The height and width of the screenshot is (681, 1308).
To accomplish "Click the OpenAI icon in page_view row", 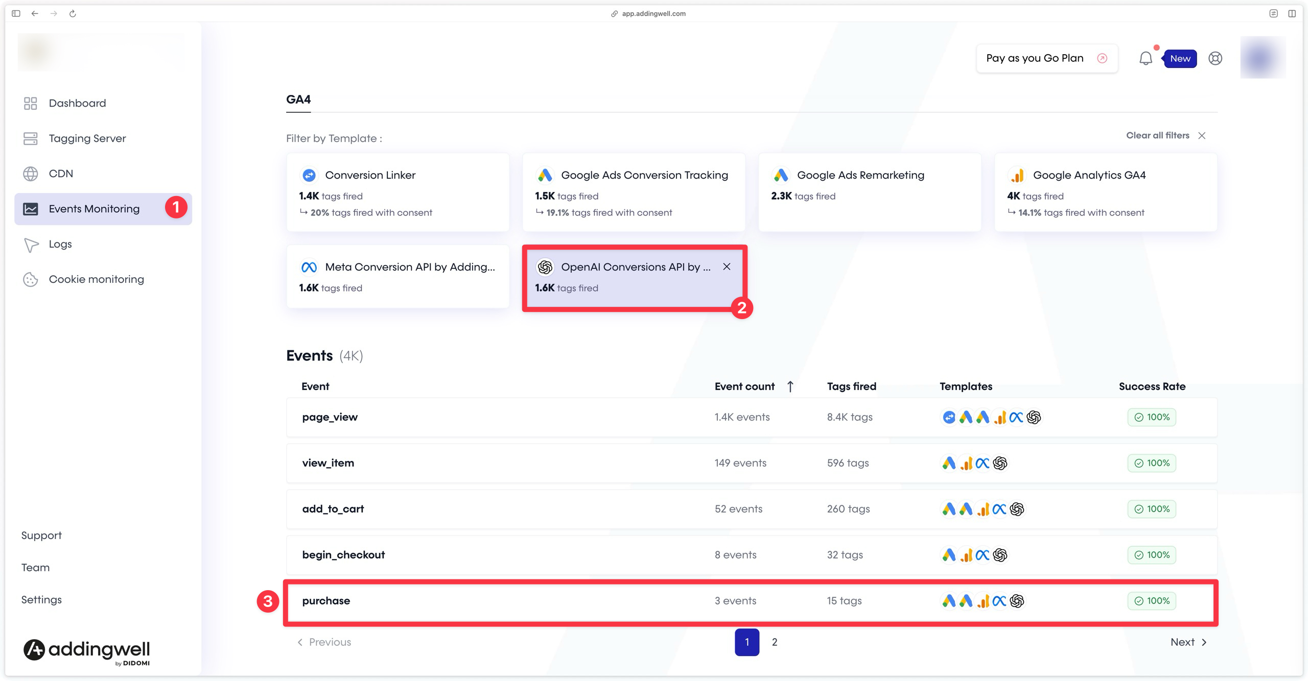I will click(1034, 417).
